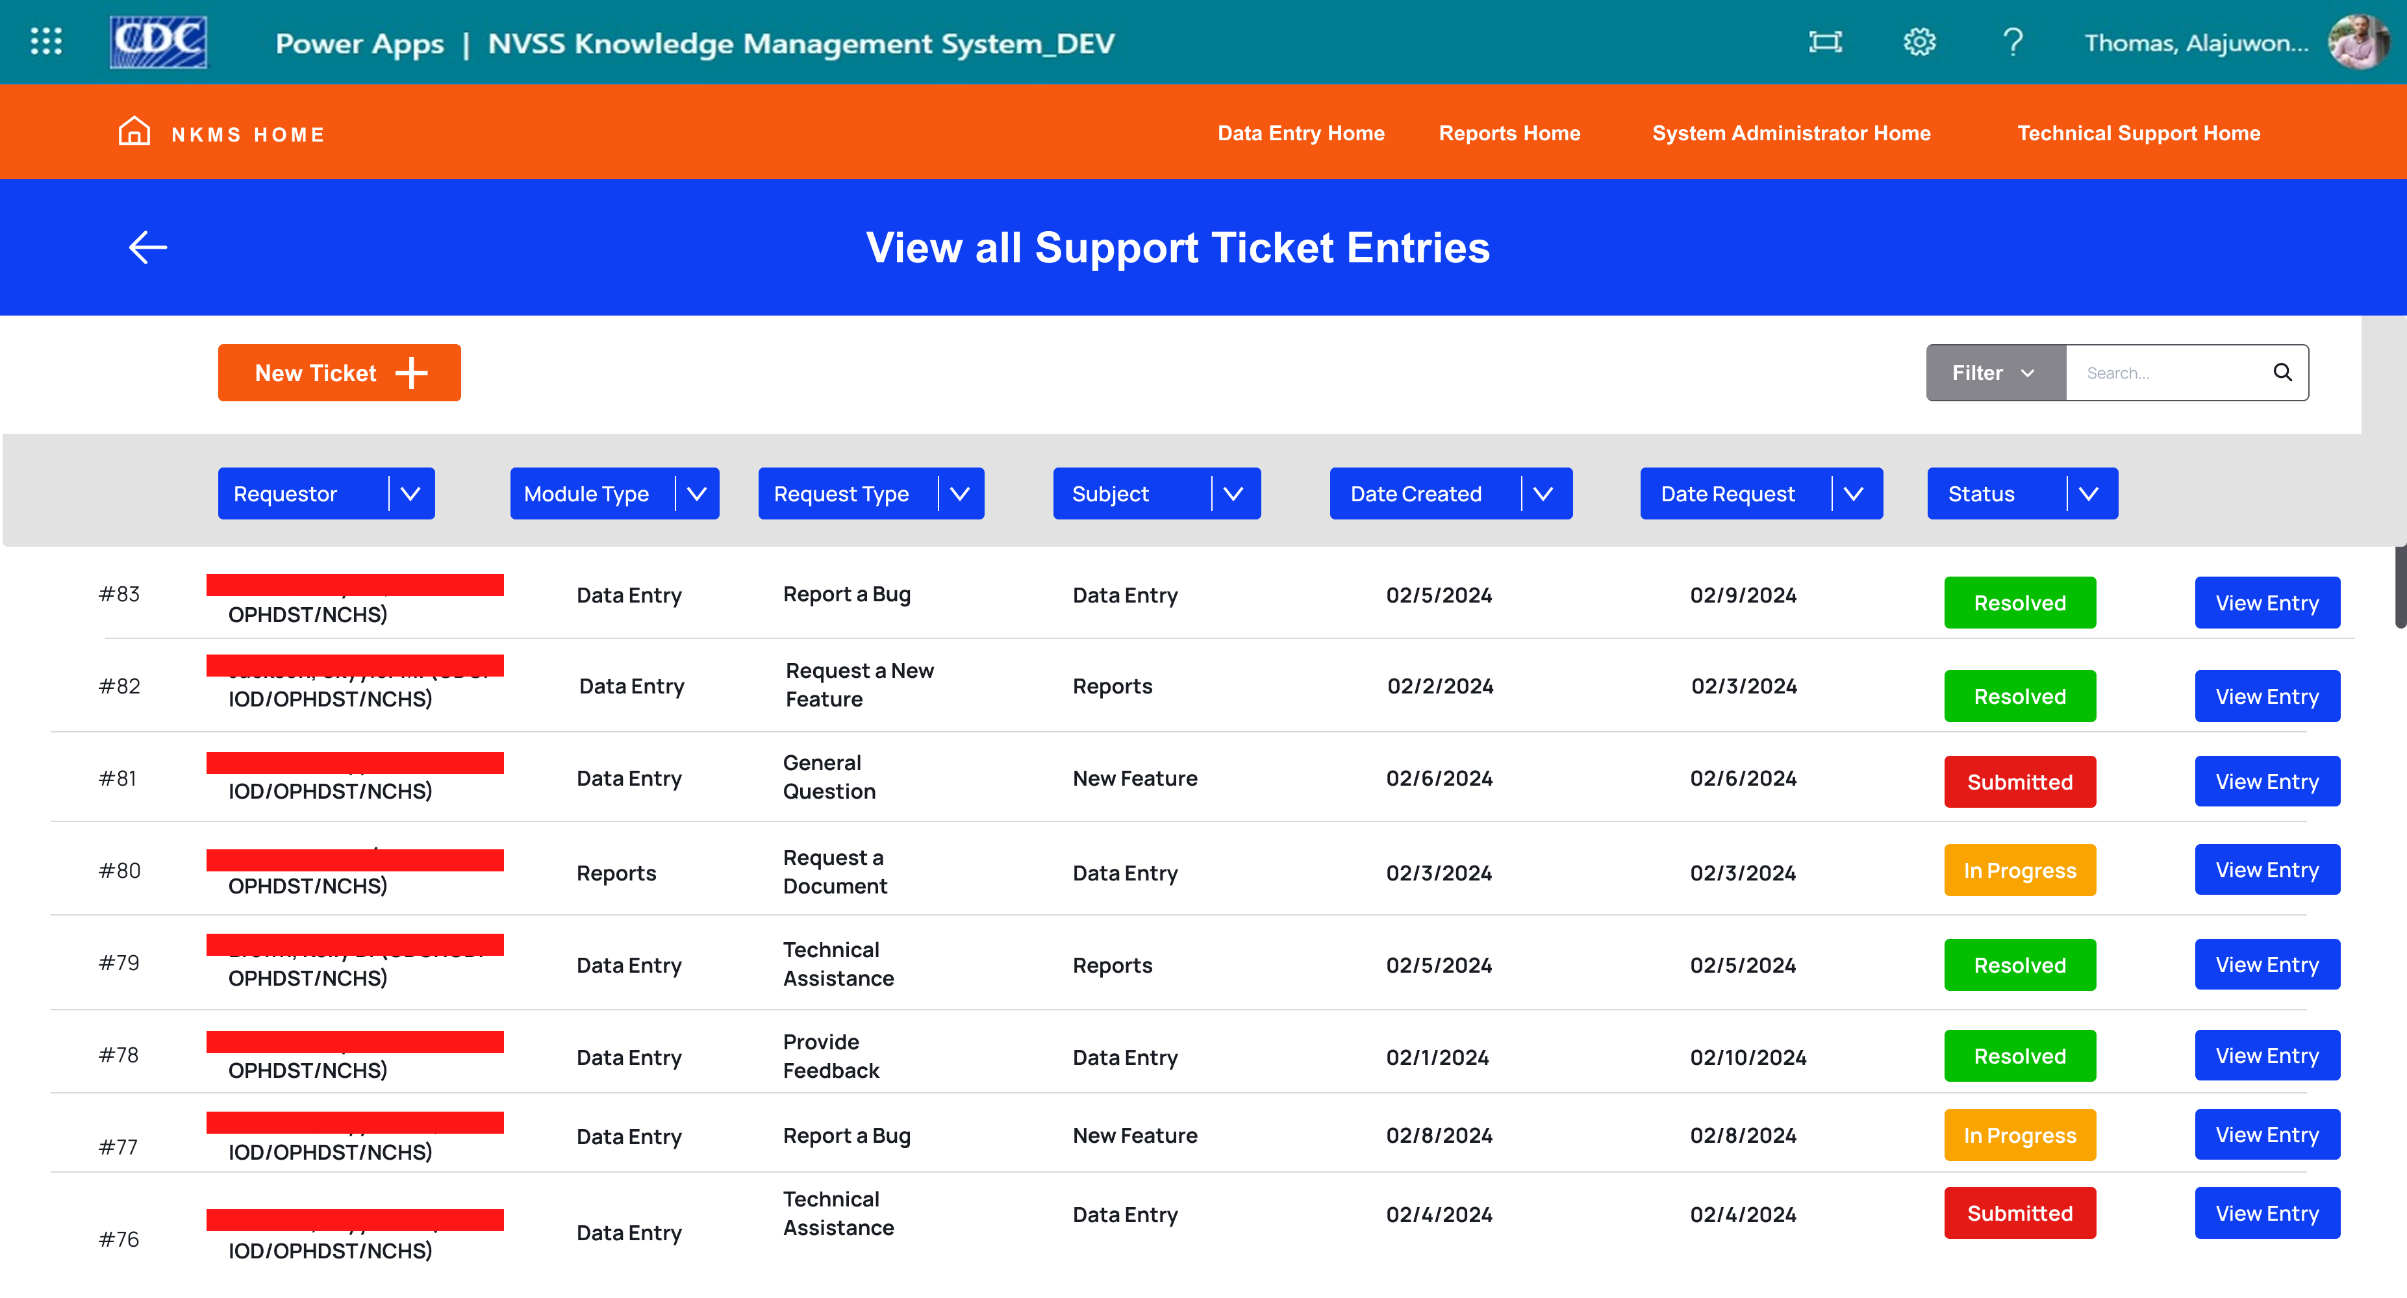Open Thomas's profile avatar

click(x=2358, y=41)
